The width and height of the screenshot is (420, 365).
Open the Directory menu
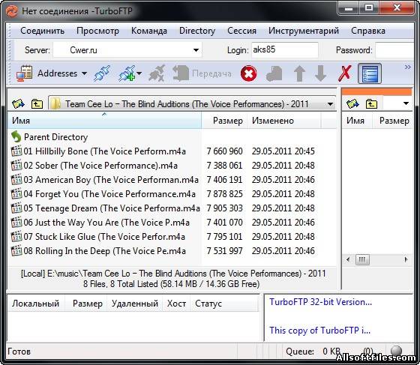(x=197, y=31)
